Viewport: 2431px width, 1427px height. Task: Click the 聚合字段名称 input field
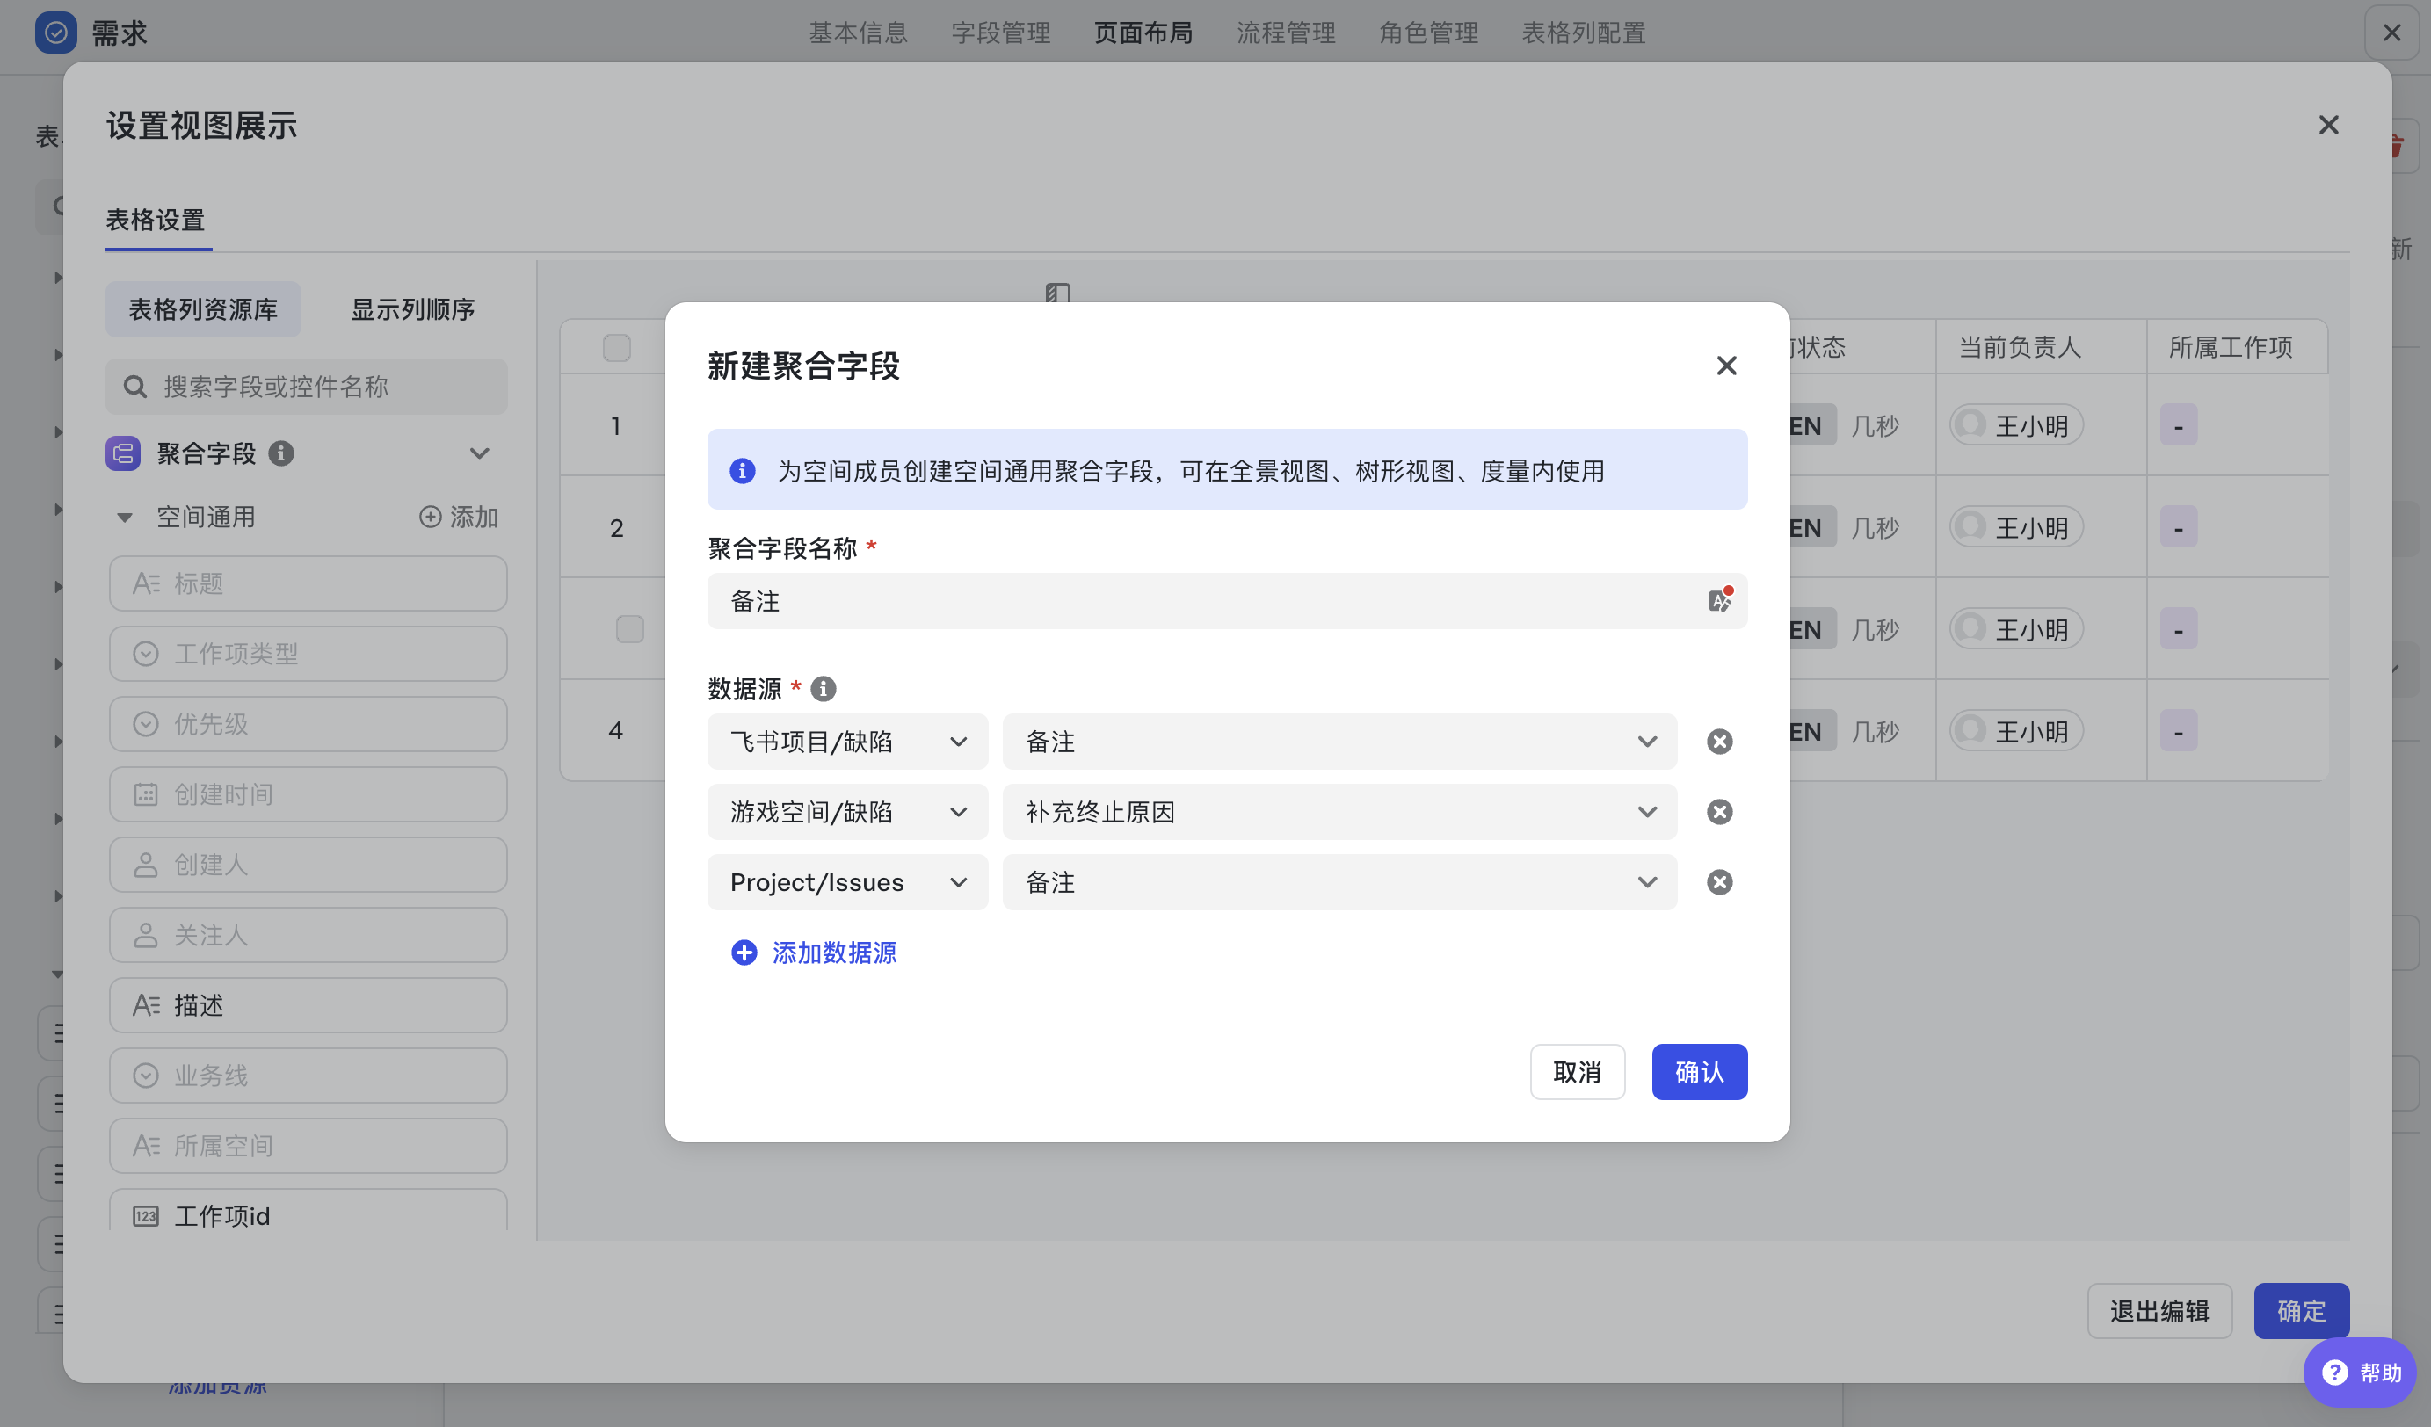(x=1227, y=601)
